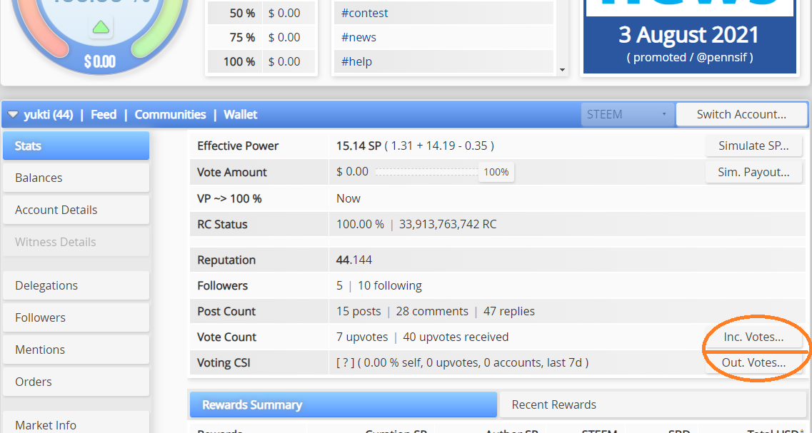Screen dimensions: 812x433
Task: Open the #help tag
Action: (356, 61)
